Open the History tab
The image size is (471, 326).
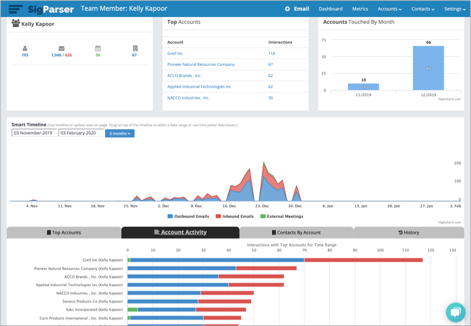click(x=409, y=232)
